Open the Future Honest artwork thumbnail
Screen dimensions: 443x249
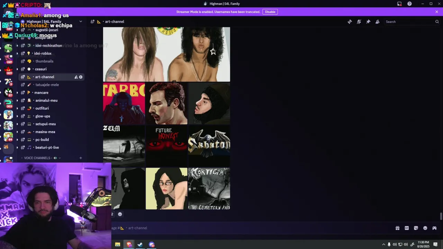[x=166, y=146]
